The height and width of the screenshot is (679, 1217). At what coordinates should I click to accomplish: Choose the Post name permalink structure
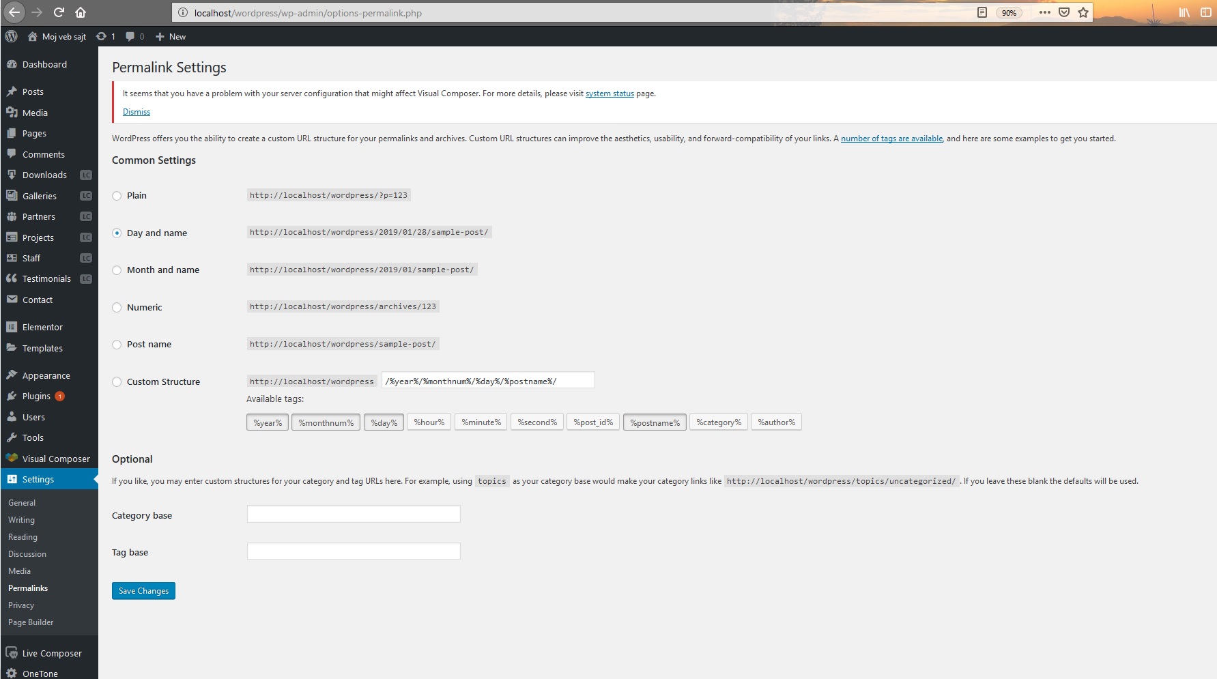tap(117, 345)
